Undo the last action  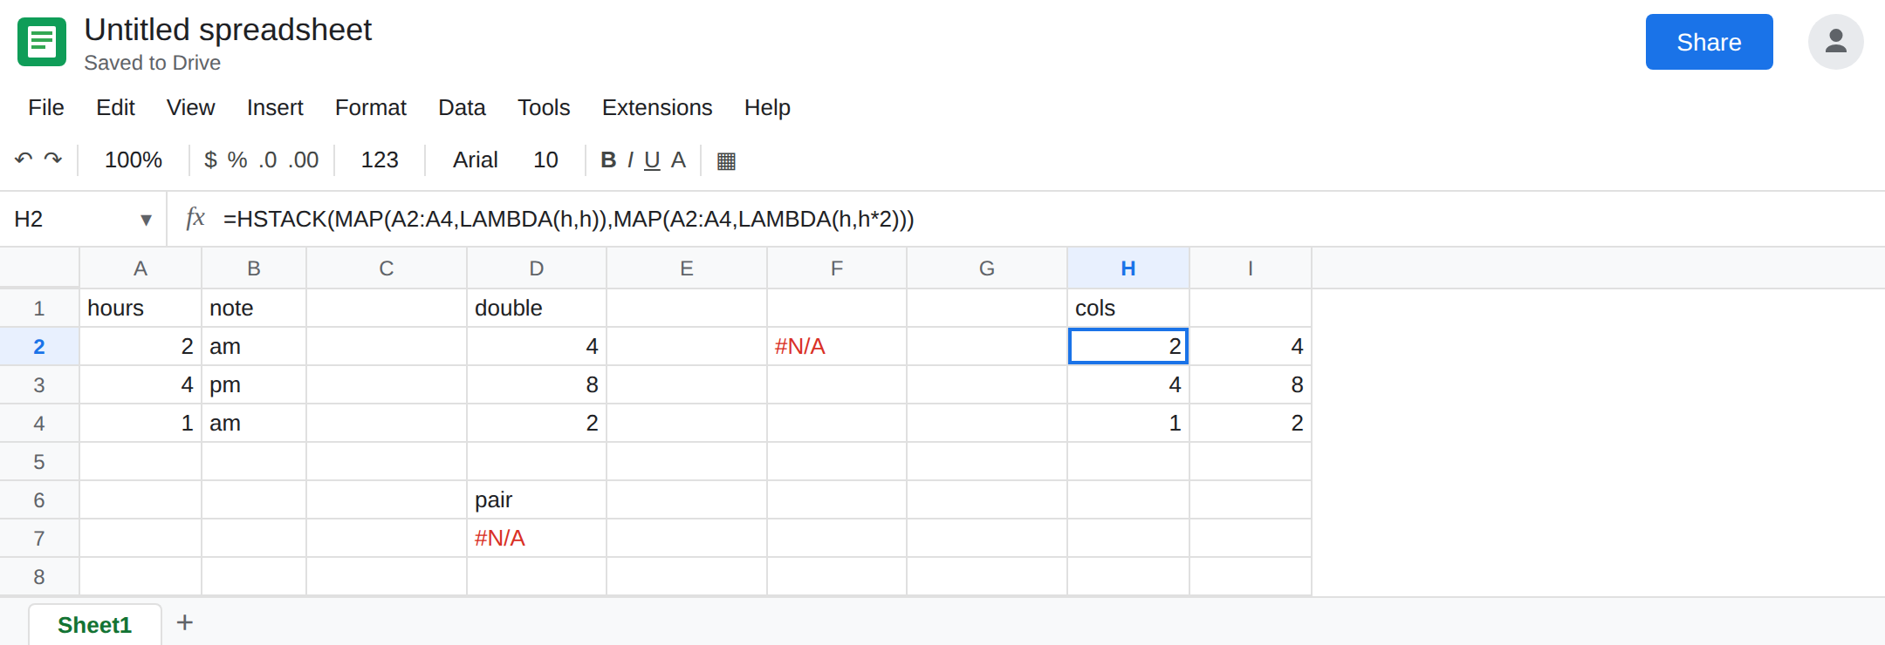tap(24, 160)
